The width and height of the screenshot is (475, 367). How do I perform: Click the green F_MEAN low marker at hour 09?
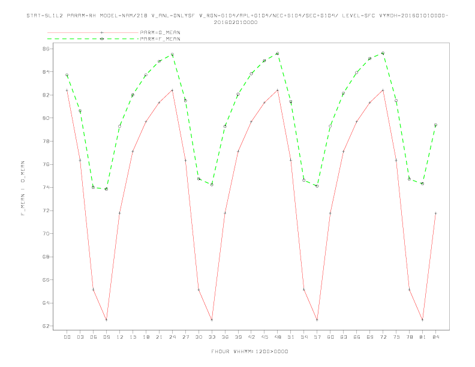click(x=106, y=189)
